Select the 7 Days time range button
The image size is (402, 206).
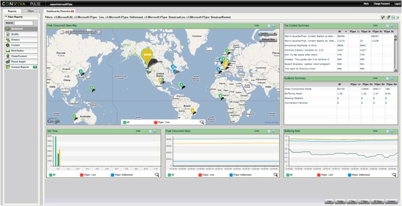[365, 201]
